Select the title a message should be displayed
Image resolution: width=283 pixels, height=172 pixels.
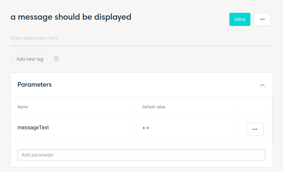click(x=71, y=17)
